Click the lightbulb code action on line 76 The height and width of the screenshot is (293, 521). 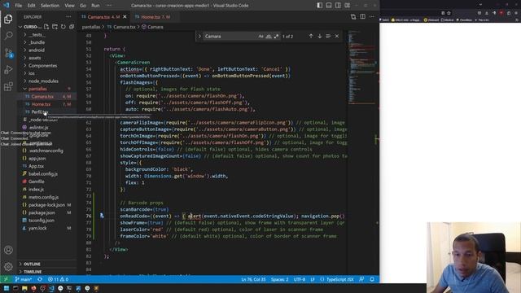(x=102, y=216)
